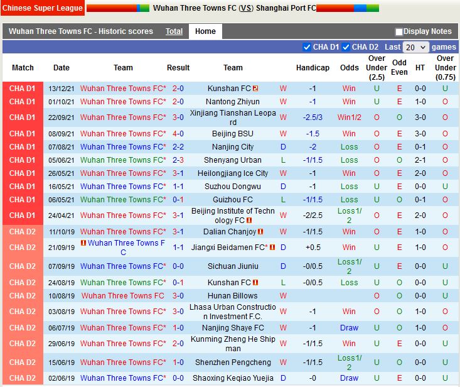Switch to the Total tab

[x=174, y=31]
